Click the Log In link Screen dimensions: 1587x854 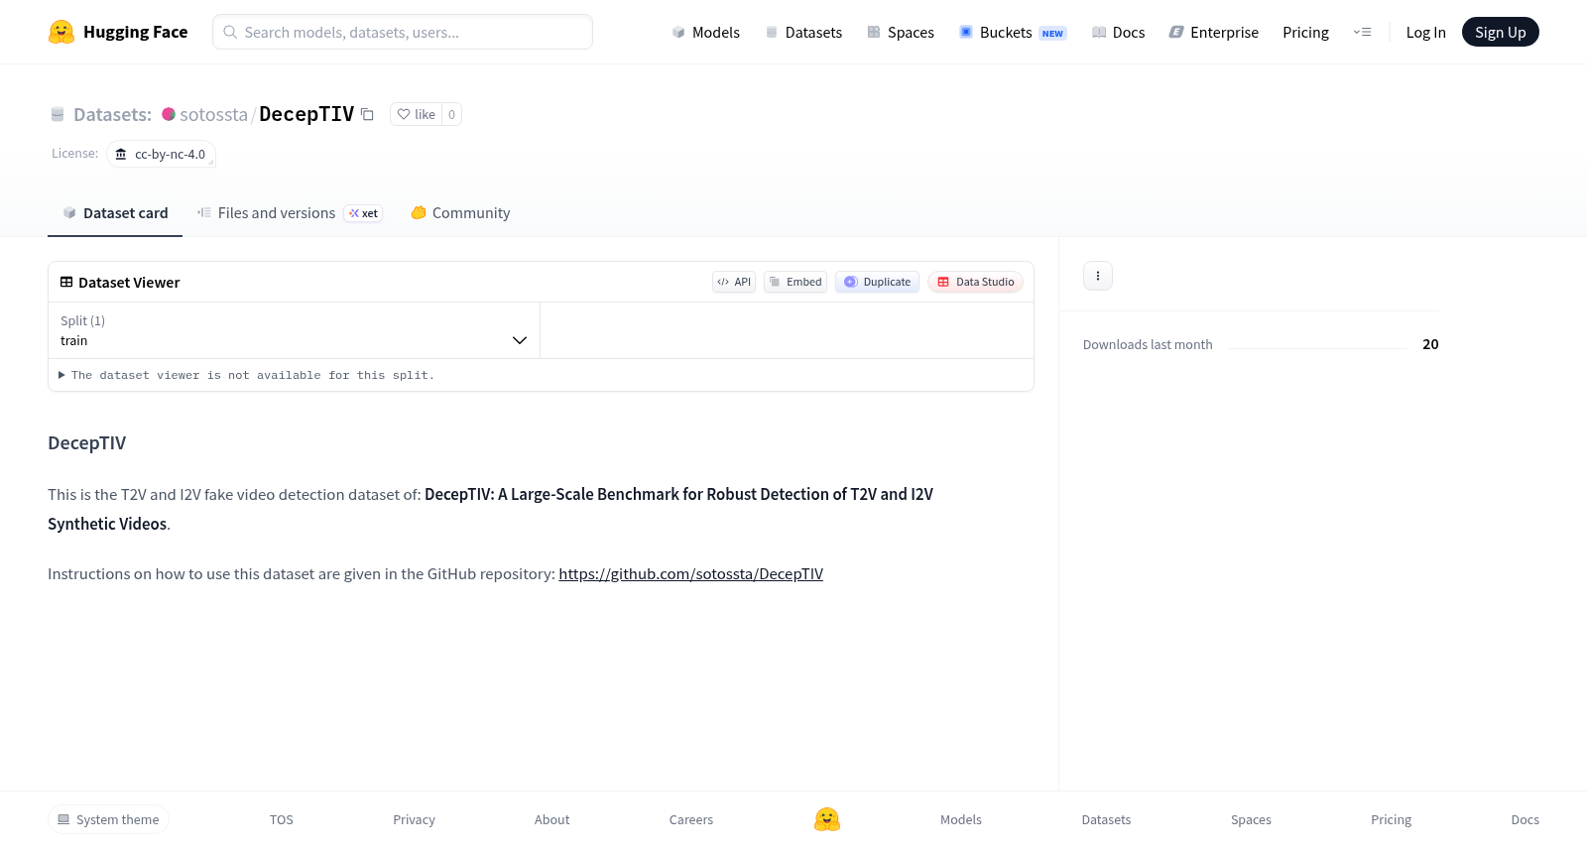point(1425,32)
